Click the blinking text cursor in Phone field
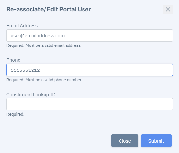 coord(40,70)
